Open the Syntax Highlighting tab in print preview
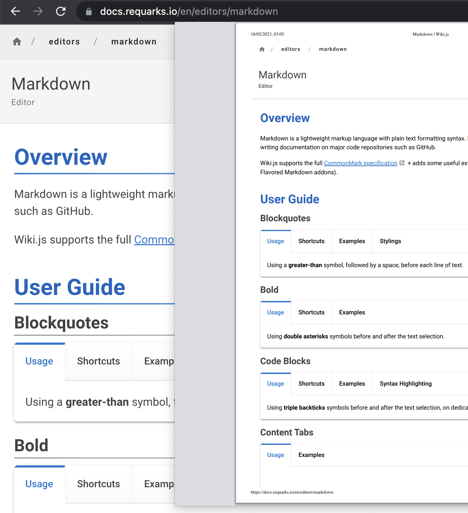 click(x=406, y=384)
